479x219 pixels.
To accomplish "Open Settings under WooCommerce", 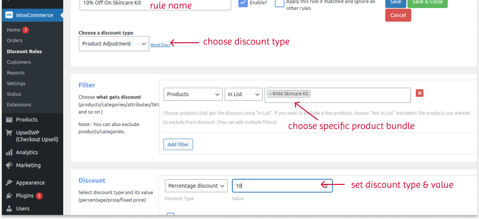I will click(x=16, y=83).
